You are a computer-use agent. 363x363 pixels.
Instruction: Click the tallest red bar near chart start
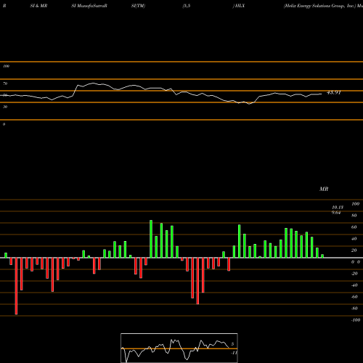16,286
